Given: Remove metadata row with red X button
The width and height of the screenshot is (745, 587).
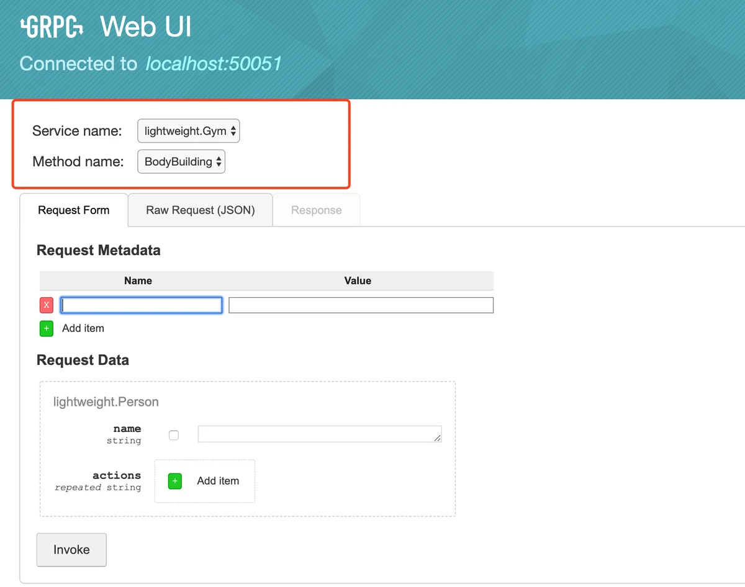Looking at the screenshot, I should (x=47, y=305).
